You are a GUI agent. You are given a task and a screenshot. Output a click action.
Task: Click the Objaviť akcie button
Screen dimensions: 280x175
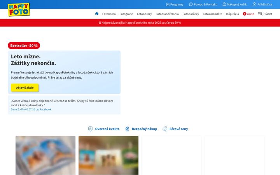pos(24,87)
